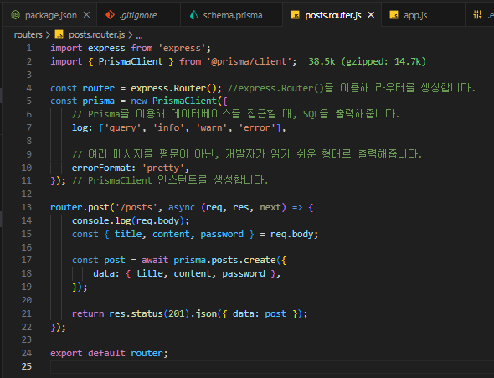This screenshot has width=494, height=378.
Task: Open the app.js tab
Action: [x=423, y=15]
